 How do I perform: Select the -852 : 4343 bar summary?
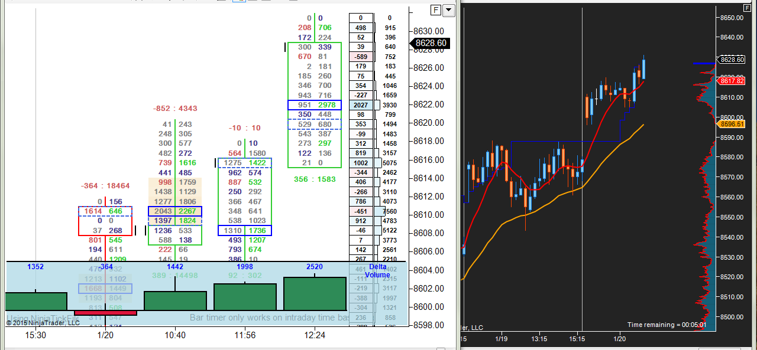175,109
